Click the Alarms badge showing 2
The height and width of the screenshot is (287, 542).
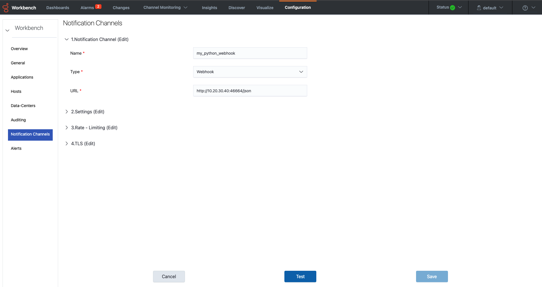(x=98, y=7)
